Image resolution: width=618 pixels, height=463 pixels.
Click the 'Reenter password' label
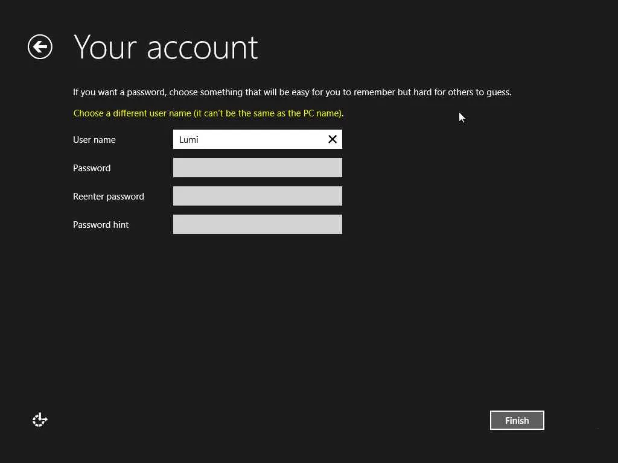[109, 197]
